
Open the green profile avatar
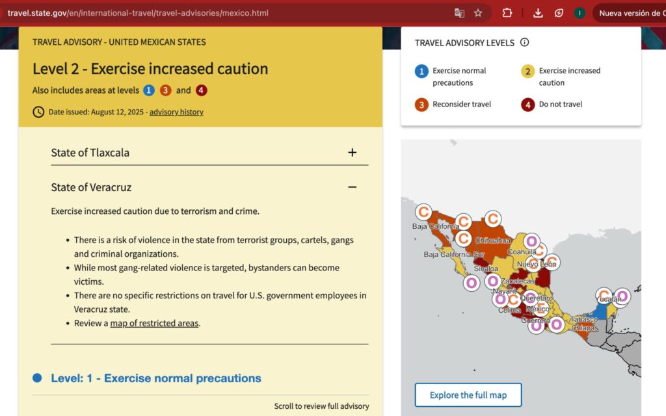[579, 13]
